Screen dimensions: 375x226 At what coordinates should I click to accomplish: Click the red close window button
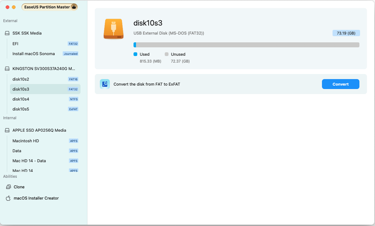point(7,7)
